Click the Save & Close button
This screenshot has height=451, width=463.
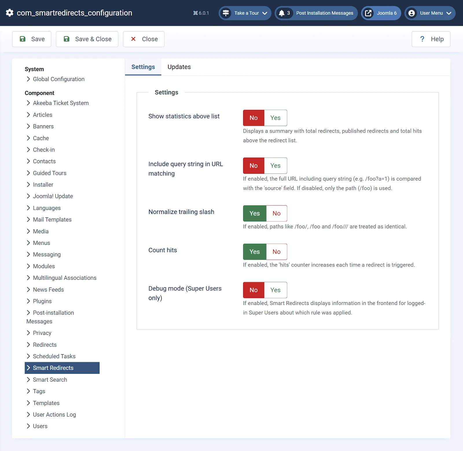coord(87,39)
